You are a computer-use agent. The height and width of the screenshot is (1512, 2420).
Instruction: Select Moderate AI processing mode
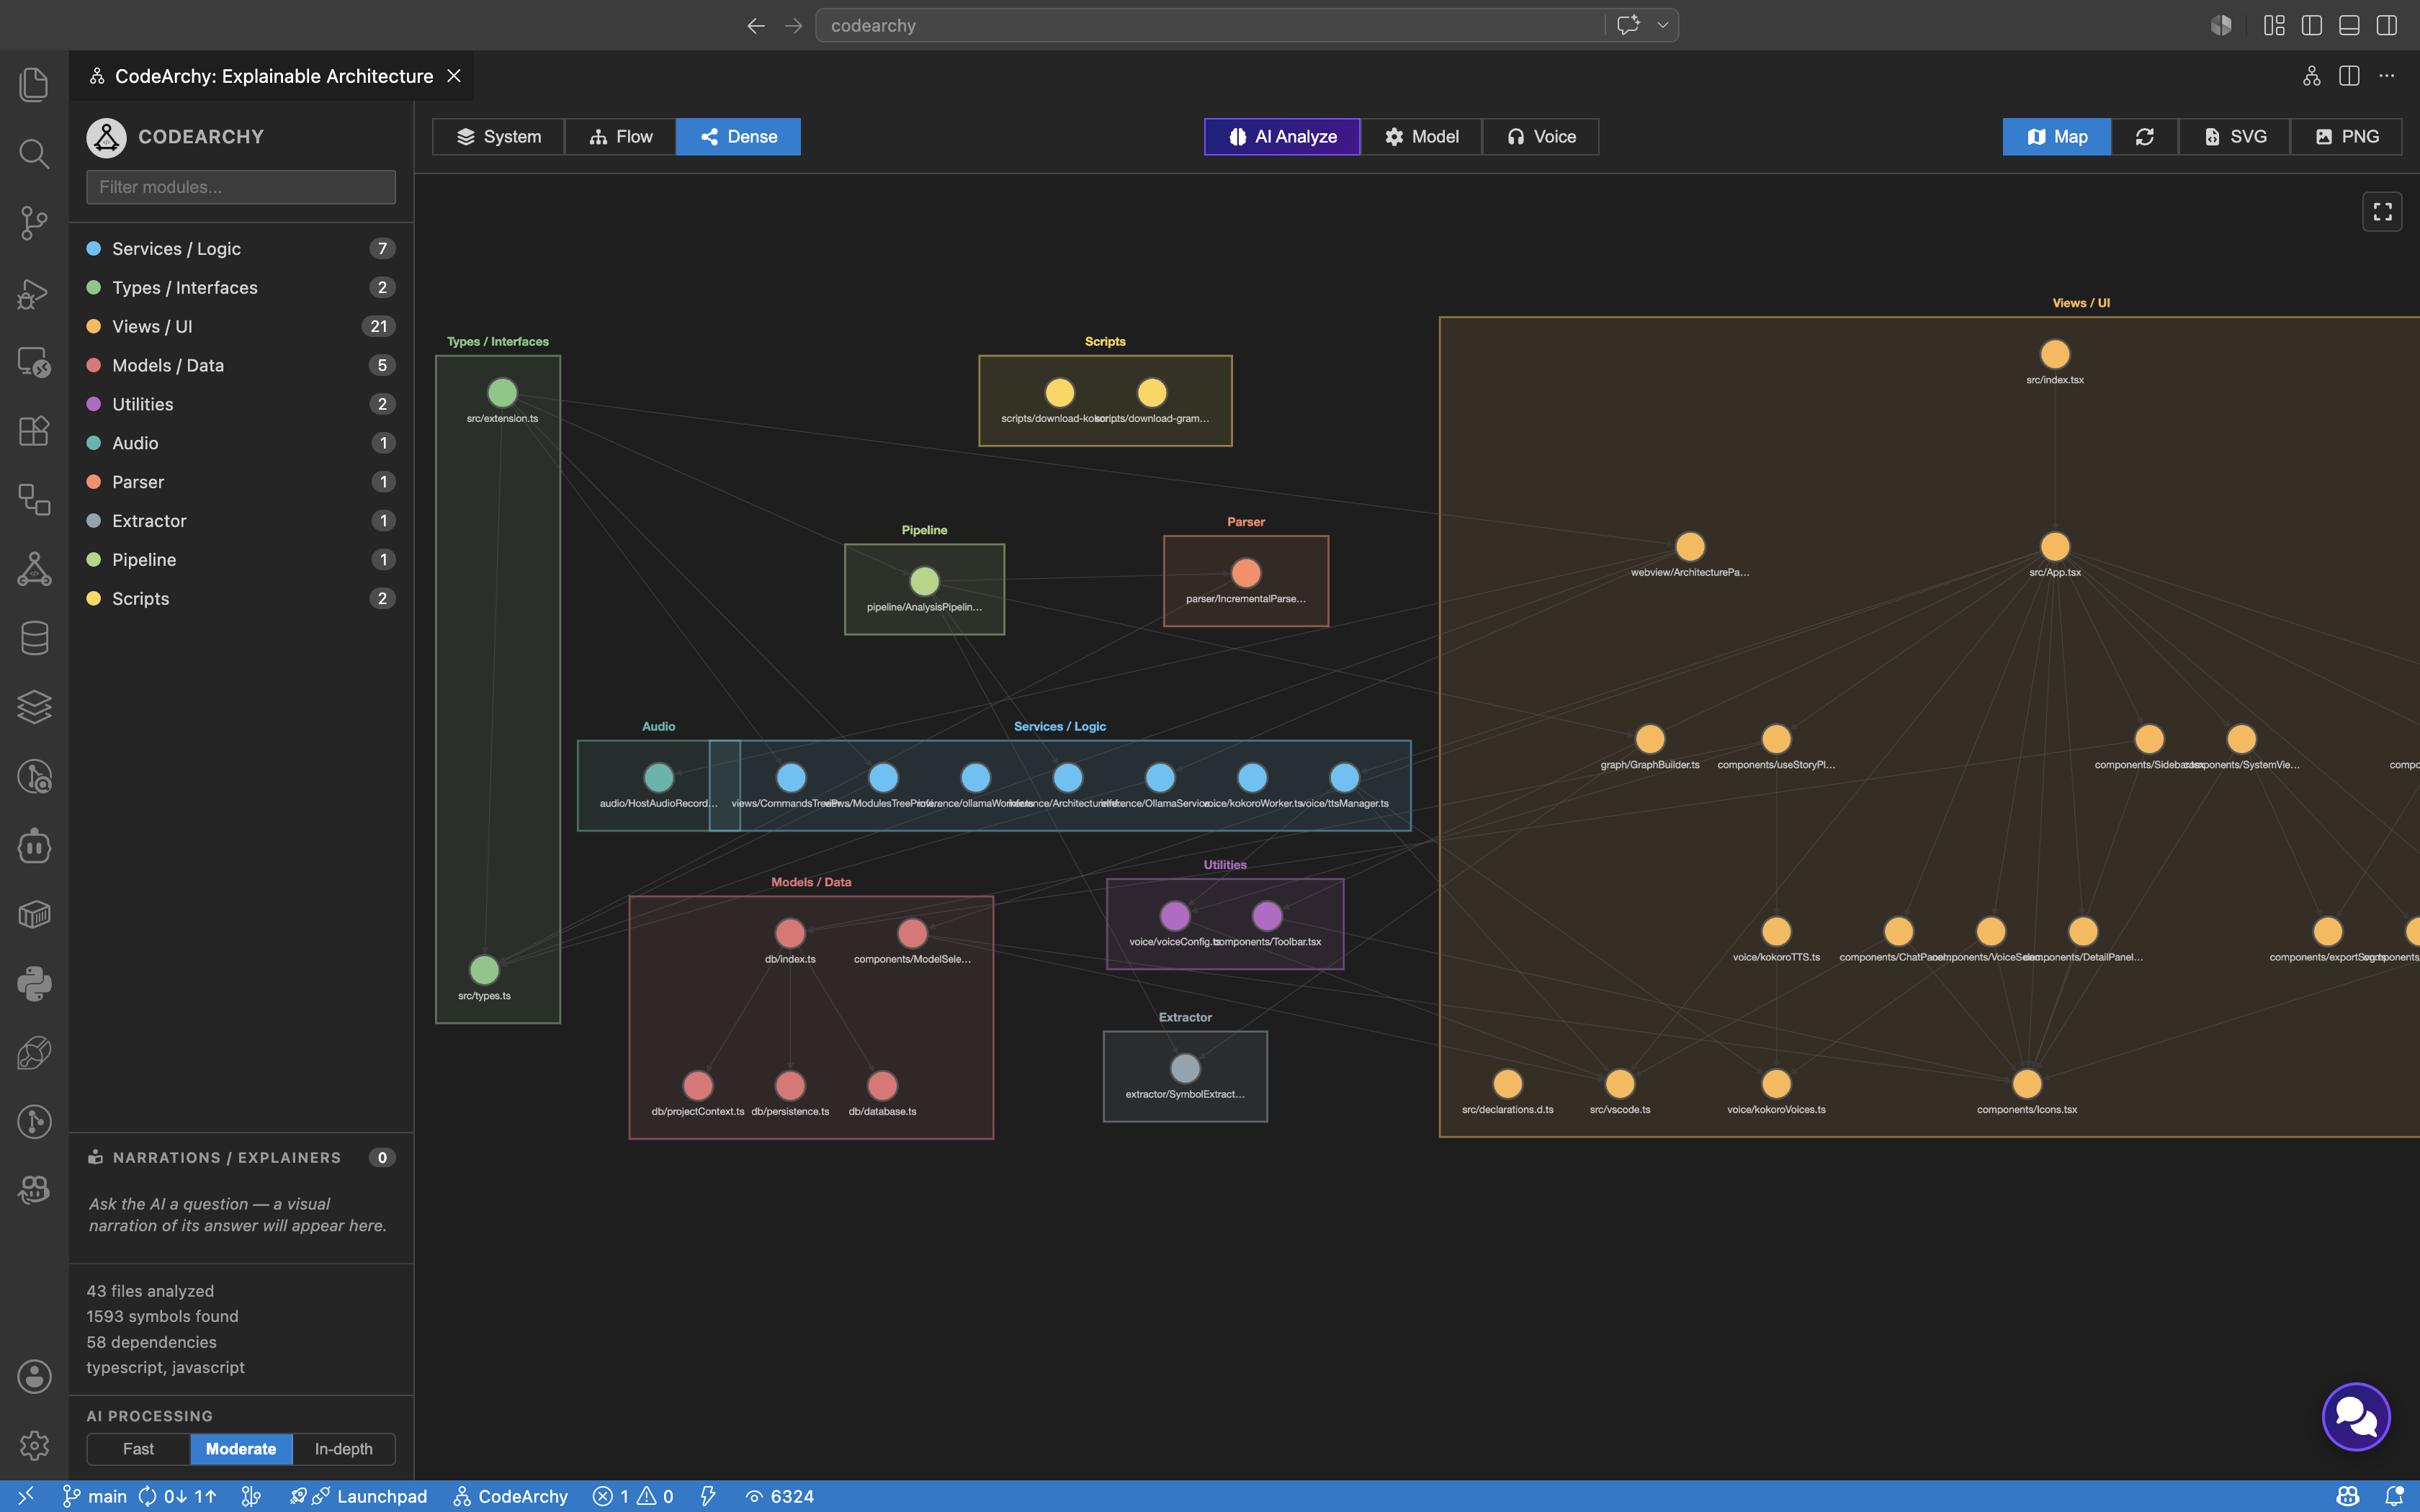tap(241, 1449)
